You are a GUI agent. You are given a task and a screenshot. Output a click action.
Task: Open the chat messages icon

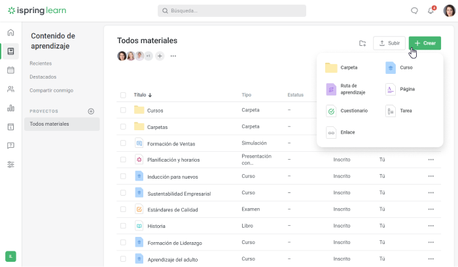tap(414, 10)
